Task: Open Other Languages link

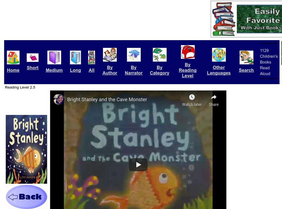Action: pyautogui.click(x=219, y=70)
